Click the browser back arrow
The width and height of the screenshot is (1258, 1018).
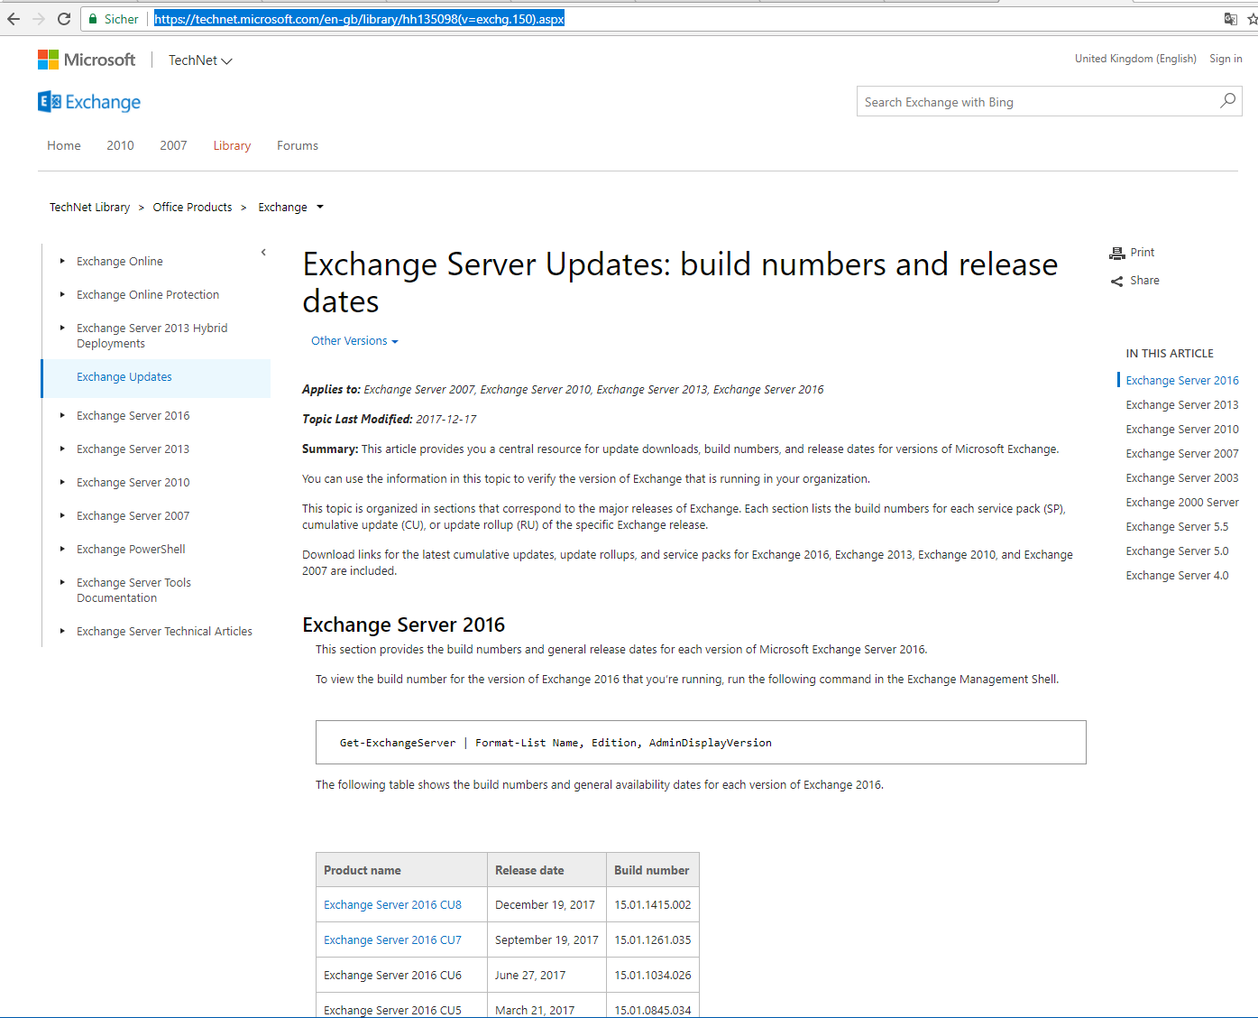pos(14,19)
